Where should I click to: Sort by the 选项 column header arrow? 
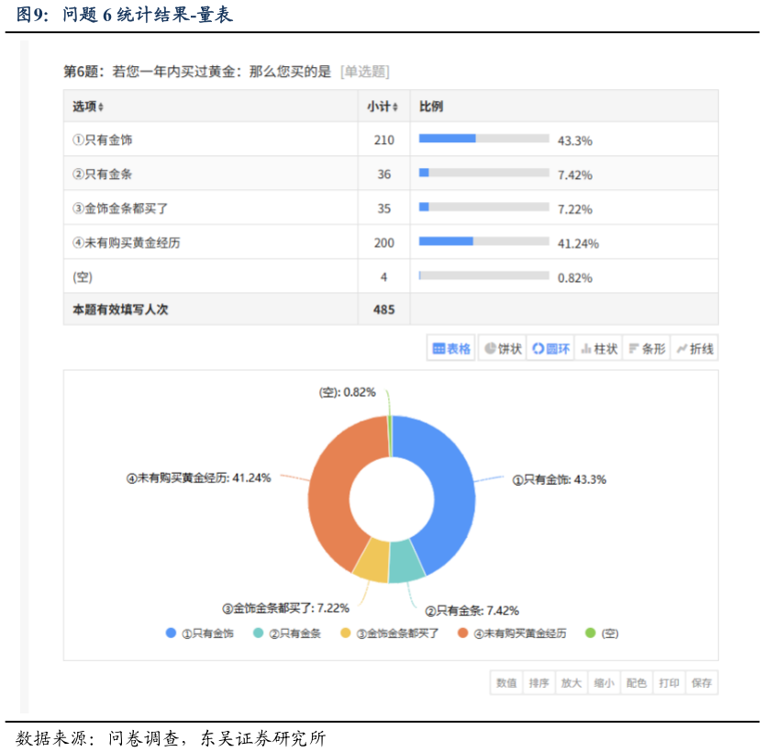(101, 107)
